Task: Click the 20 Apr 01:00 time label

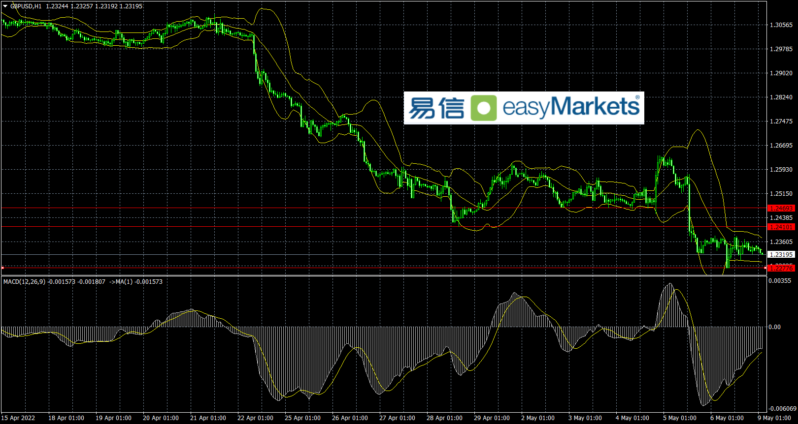Action: coord(161,418)
